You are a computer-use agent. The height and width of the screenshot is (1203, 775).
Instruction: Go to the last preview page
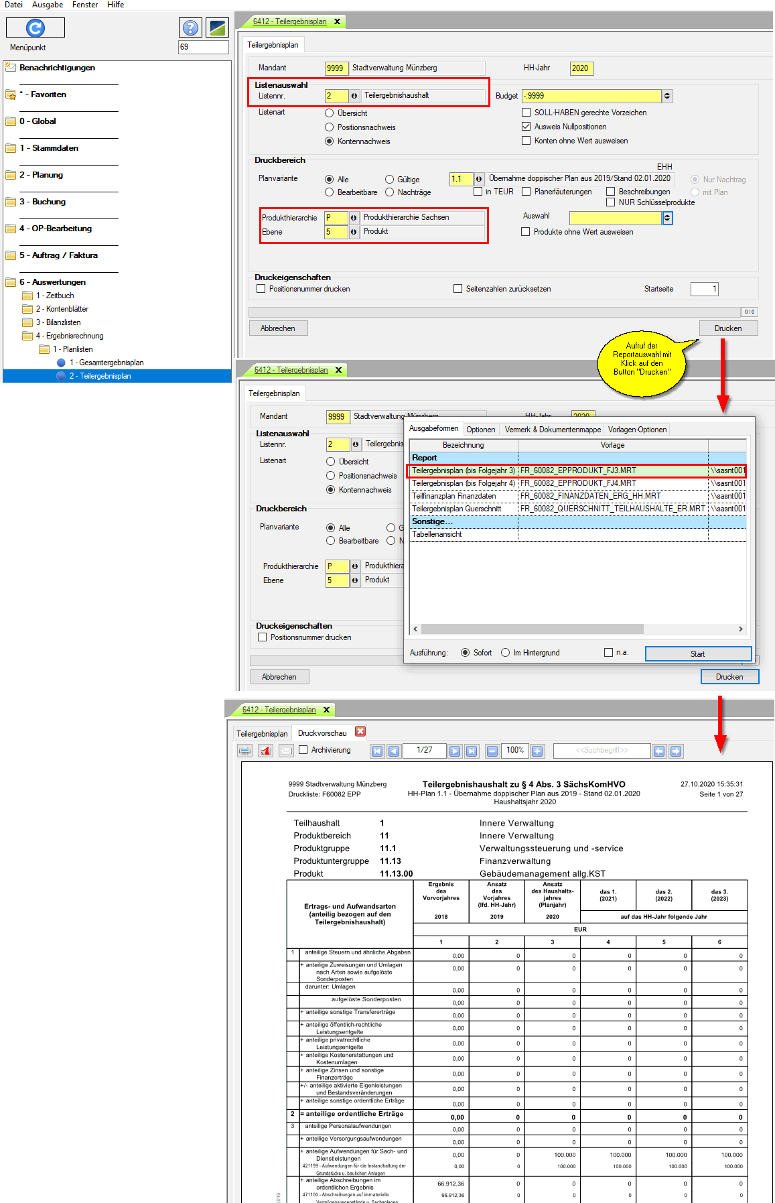coord(472,751)
